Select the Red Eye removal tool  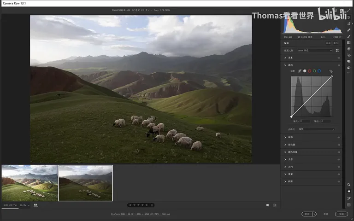pos(349,55)
